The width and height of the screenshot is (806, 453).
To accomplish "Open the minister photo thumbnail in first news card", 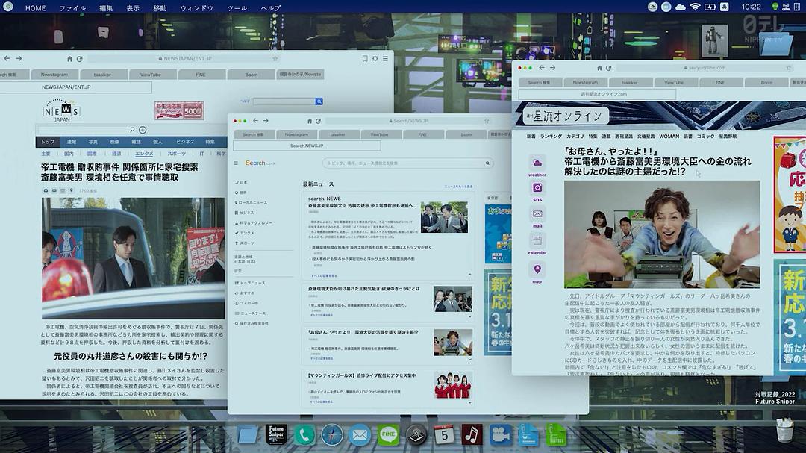I will (x=444, y=217).
